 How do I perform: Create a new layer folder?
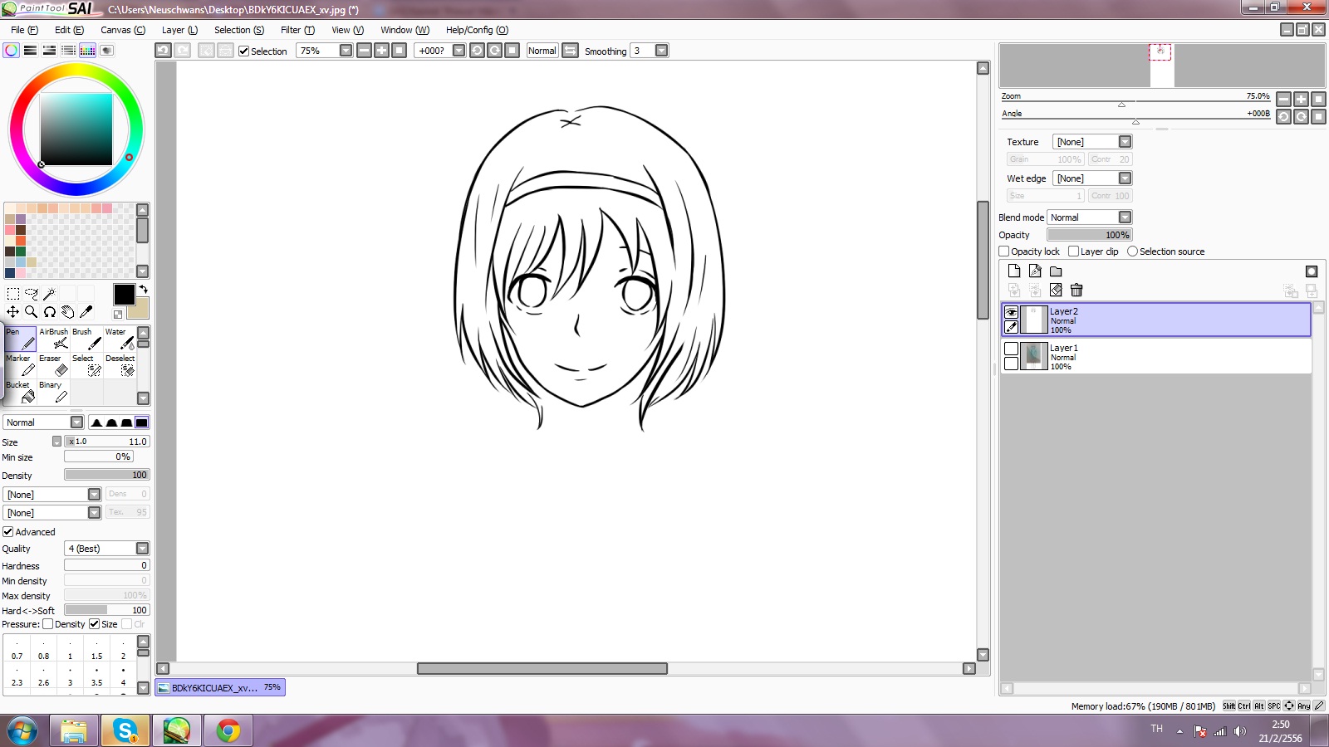(1056, 271)
